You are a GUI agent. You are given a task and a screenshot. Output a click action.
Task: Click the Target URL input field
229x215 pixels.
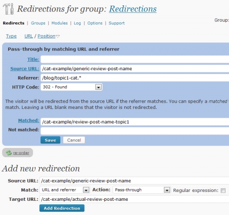[134, 199]
